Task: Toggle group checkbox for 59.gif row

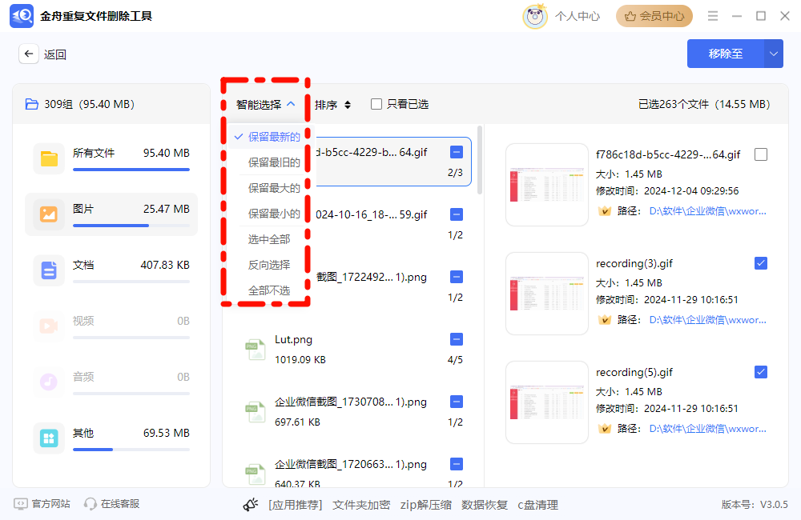Action: (x=457, y=214)
